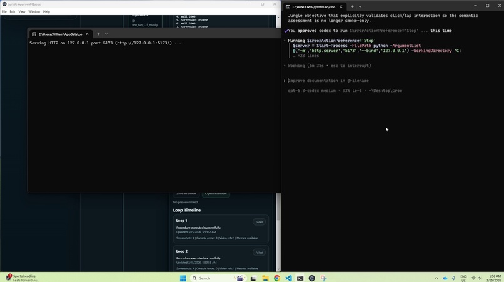Click the codex prompt input line
The image size is (504, 282).
point(328,81)
